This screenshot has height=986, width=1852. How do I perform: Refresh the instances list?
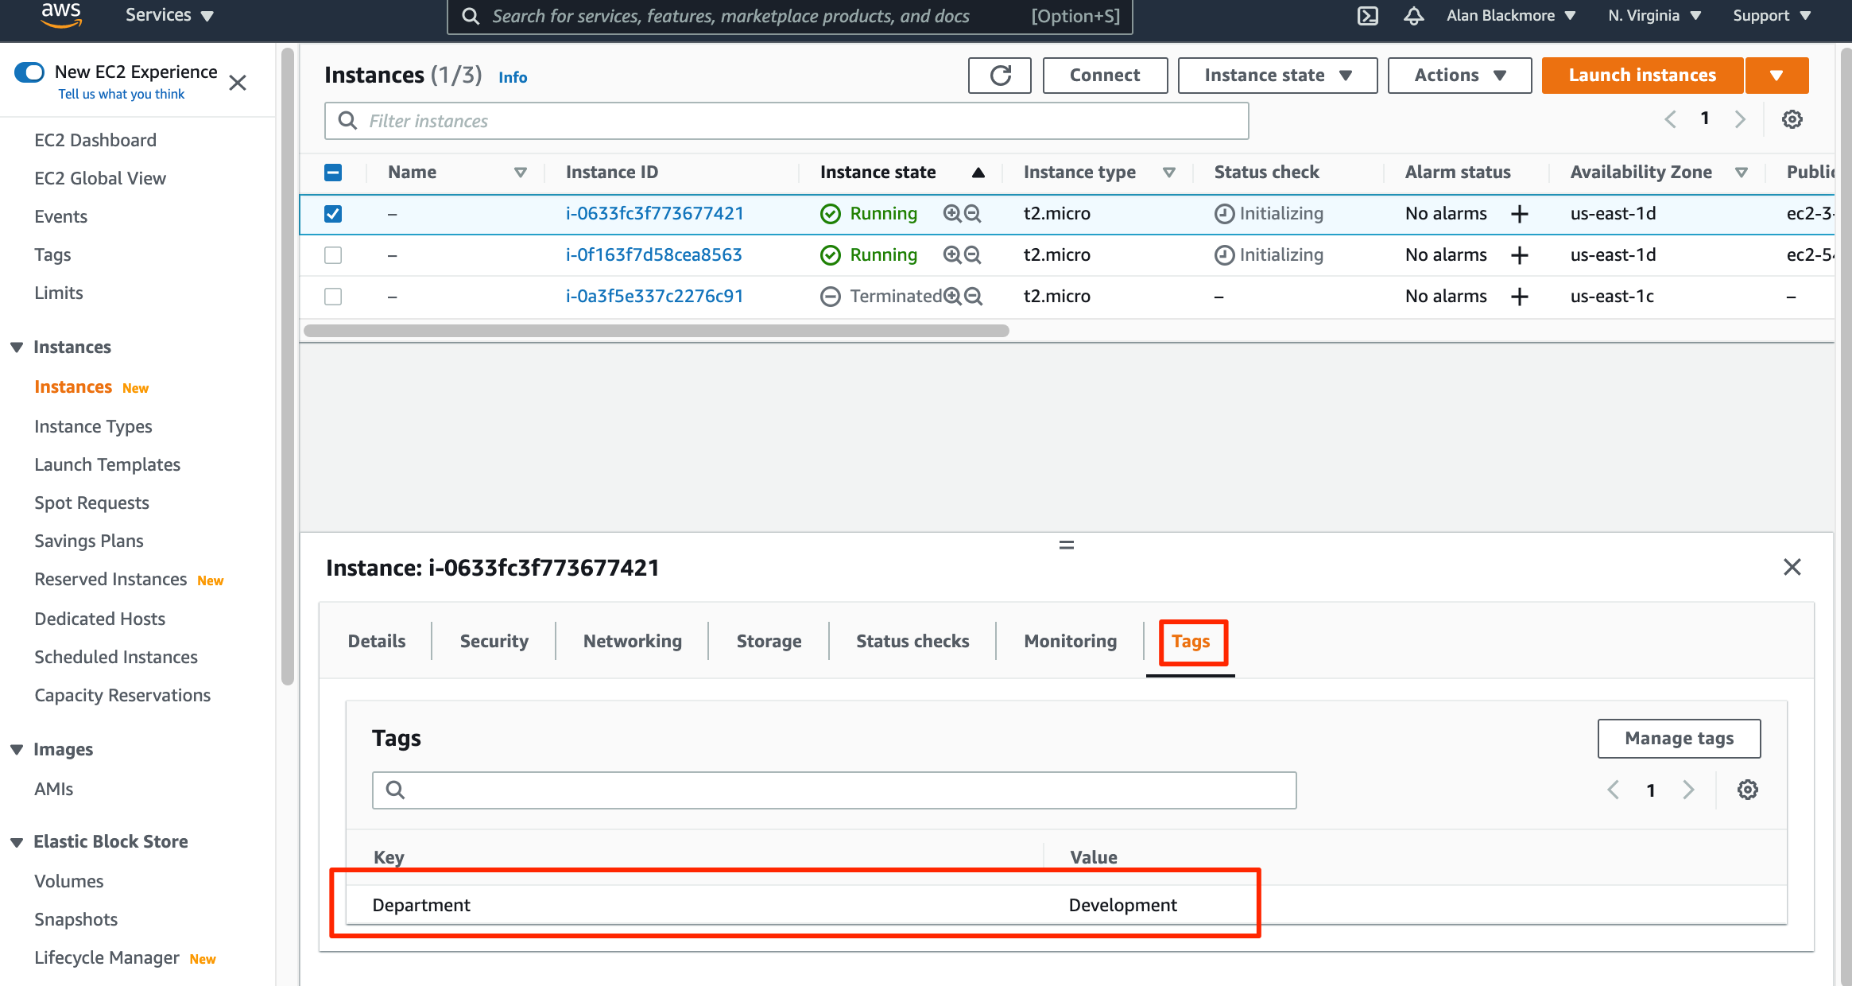click(x=1000, y=76)
